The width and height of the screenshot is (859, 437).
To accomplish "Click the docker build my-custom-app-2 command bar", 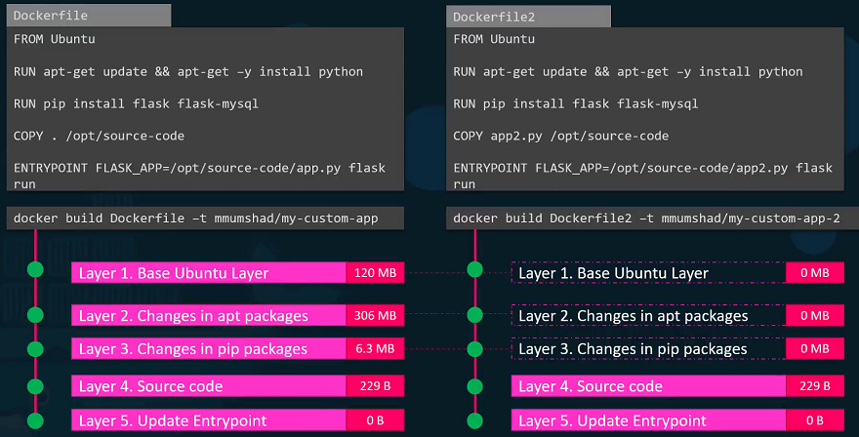I will click(646, 218).
